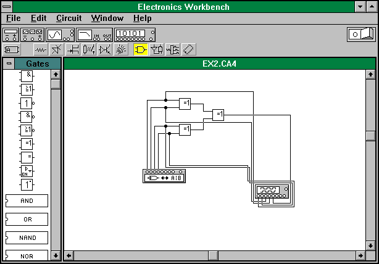The height and width of the screenshot is (264, 379).
Task: Toggle the circuit power switch
Action: 361,35
